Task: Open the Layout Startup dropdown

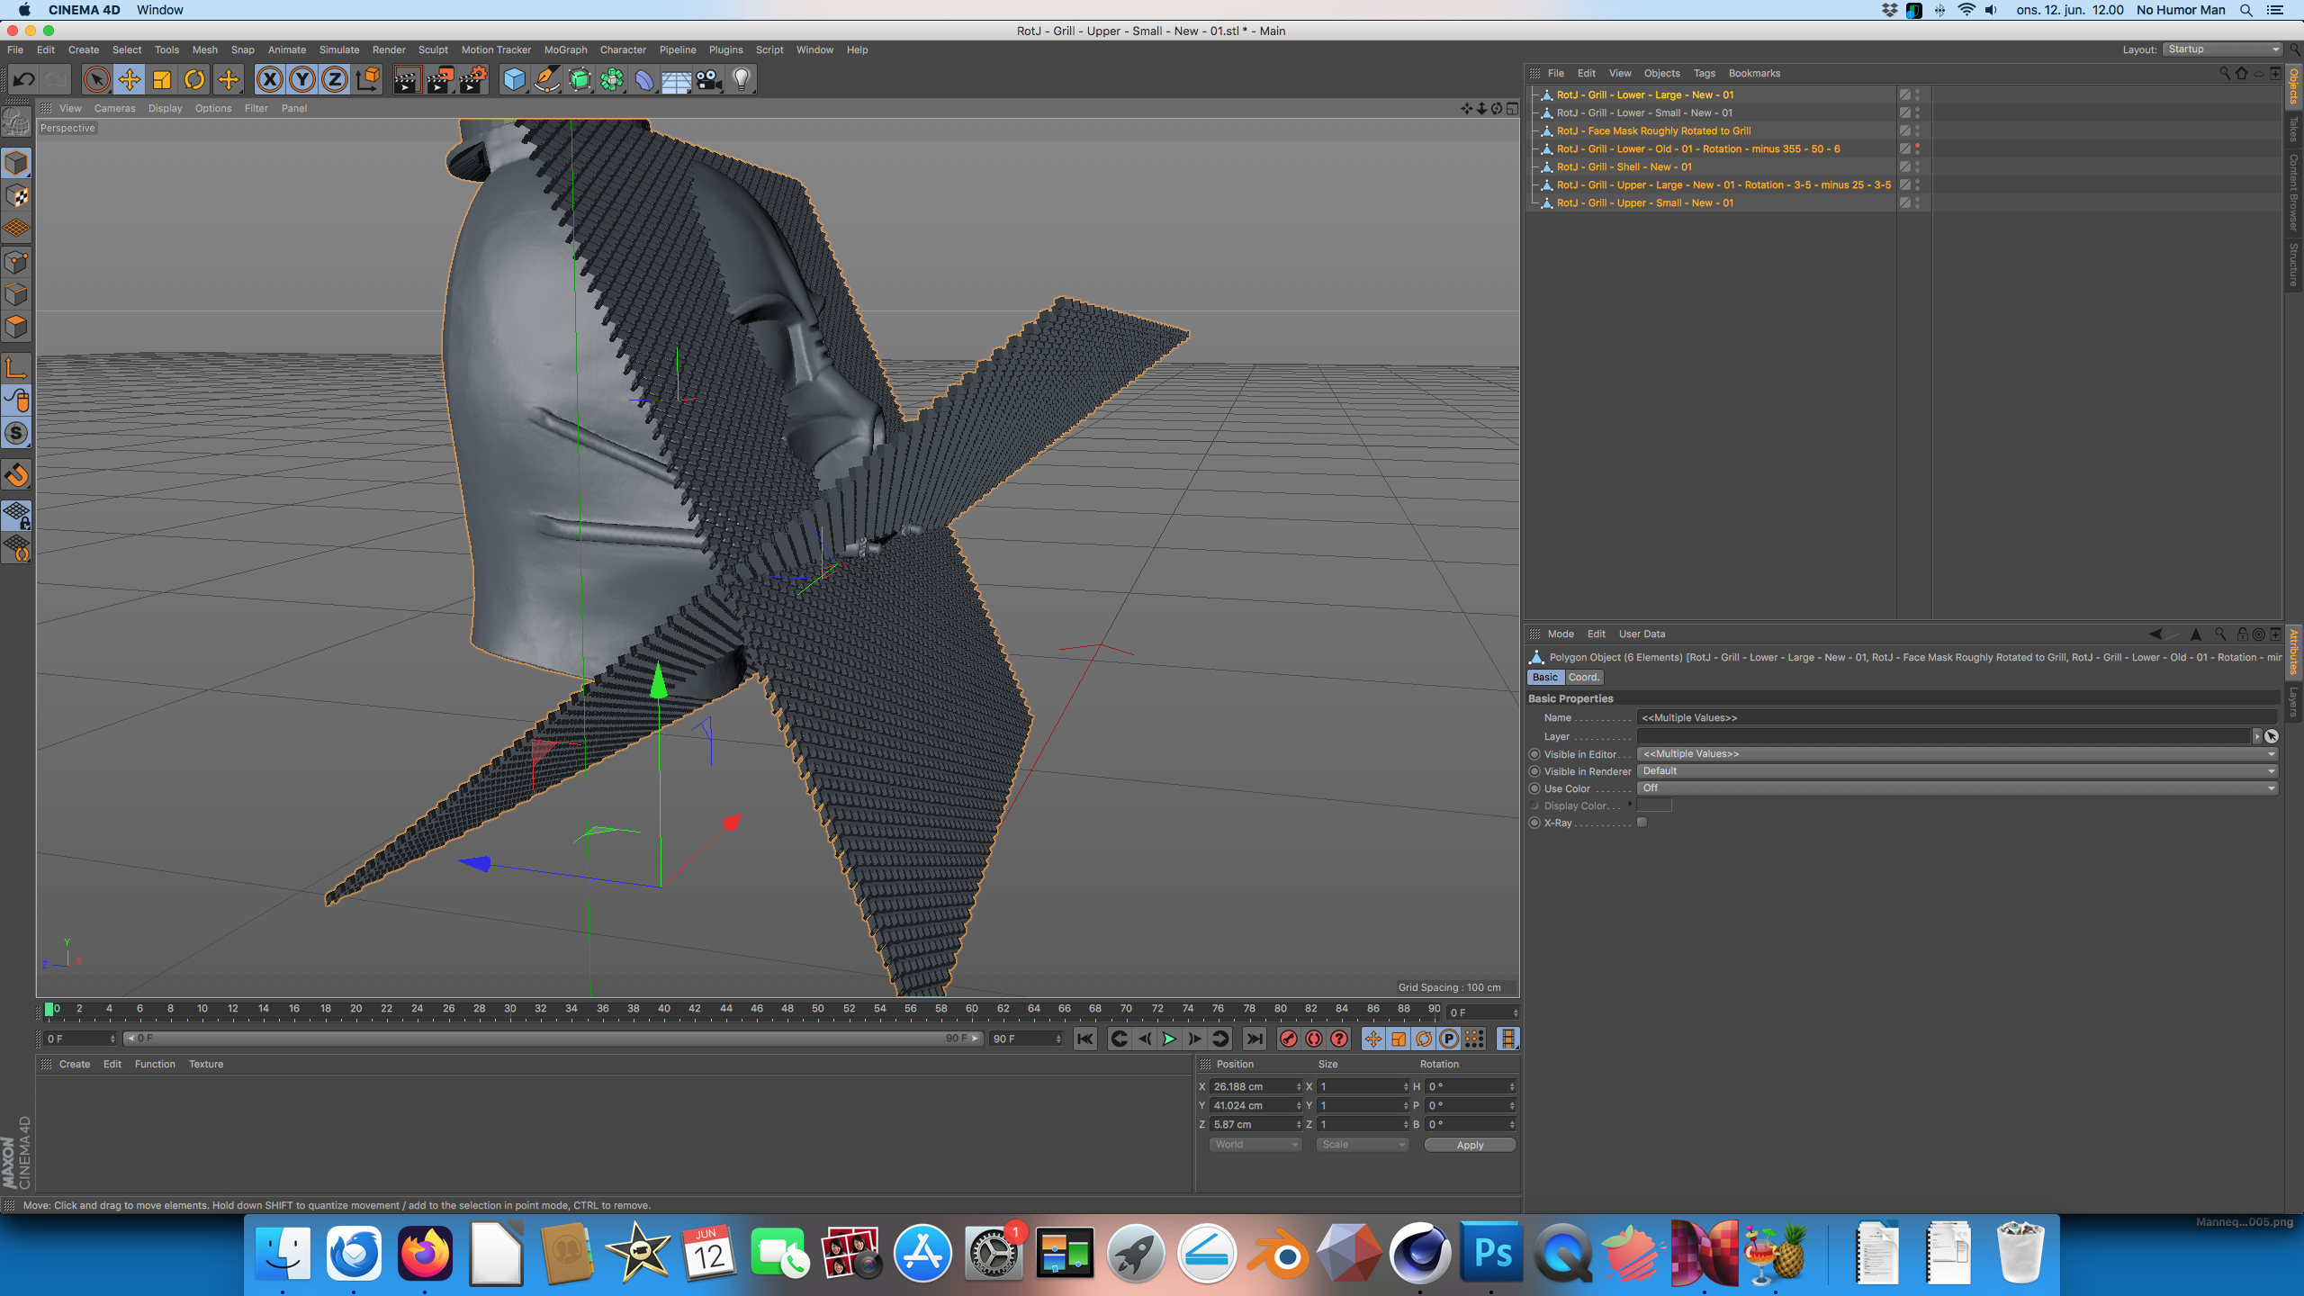Action: [x=2222, y=49]
